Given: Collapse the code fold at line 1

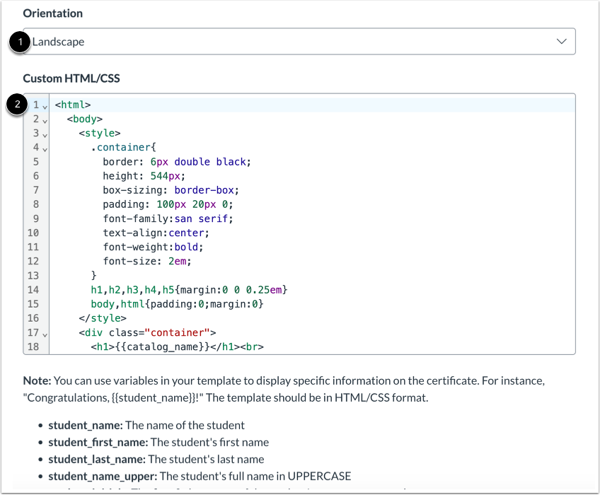Looking at the screenshot, I should tap(45, 107).
